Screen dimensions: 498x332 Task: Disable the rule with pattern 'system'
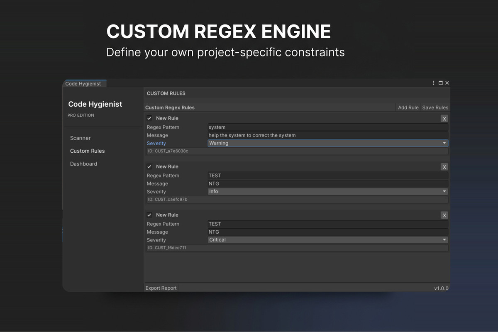coord(149,118)
